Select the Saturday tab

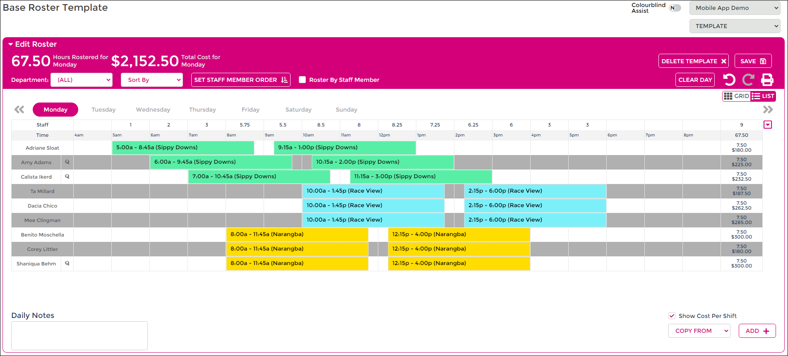click(298, 110)
